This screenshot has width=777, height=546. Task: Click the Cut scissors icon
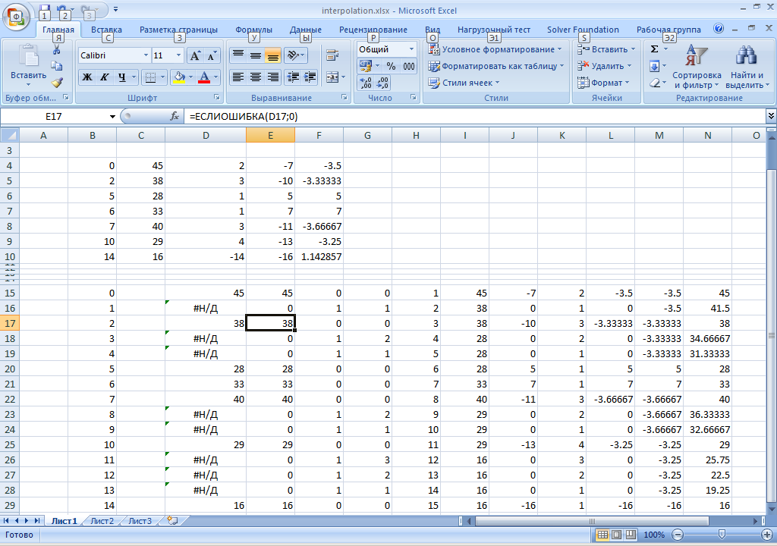point(56,49)
